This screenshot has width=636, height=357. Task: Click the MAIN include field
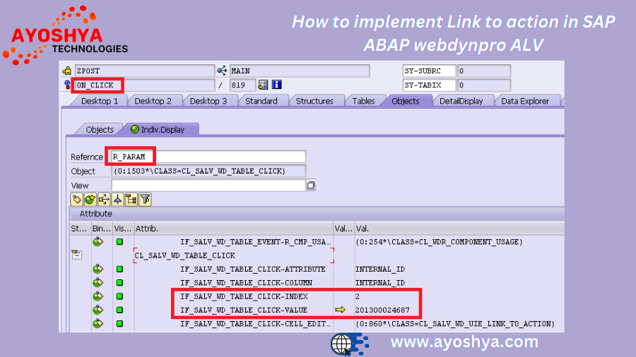(300, 71)
